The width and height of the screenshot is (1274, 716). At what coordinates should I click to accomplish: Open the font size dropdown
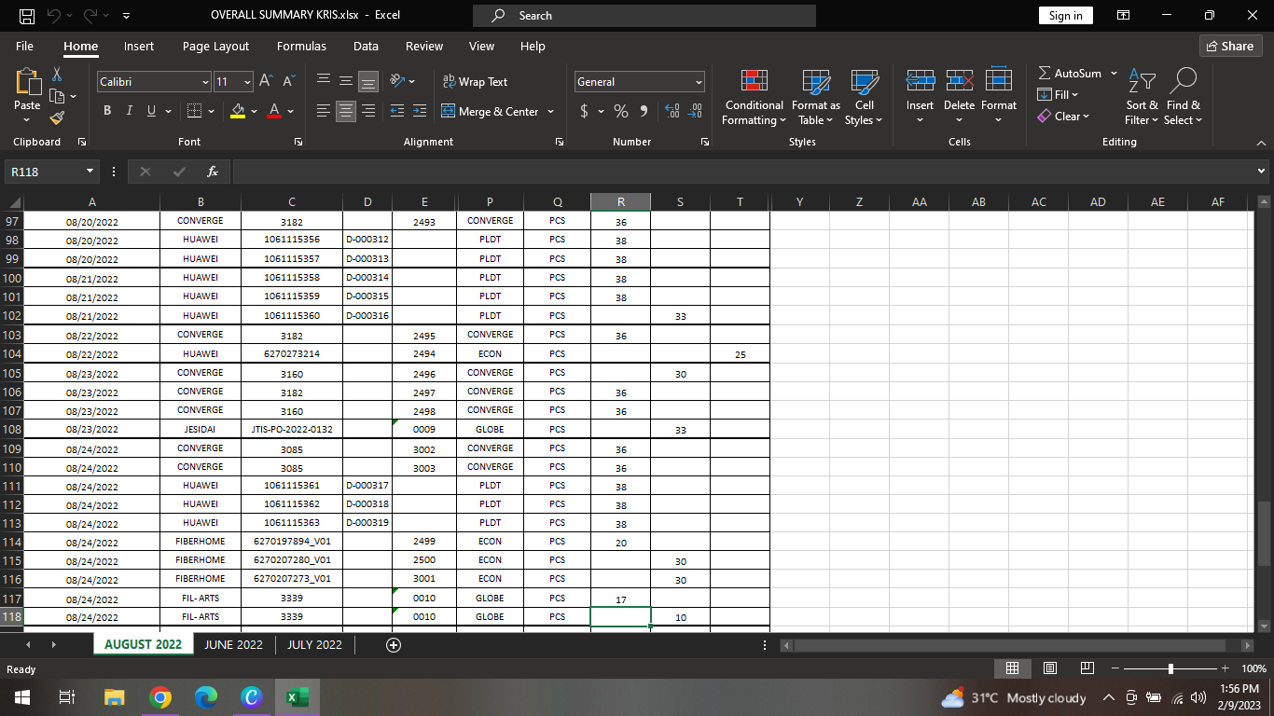(246, 82)
